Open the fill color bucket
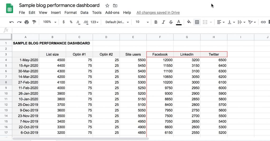 click(189, 22)
